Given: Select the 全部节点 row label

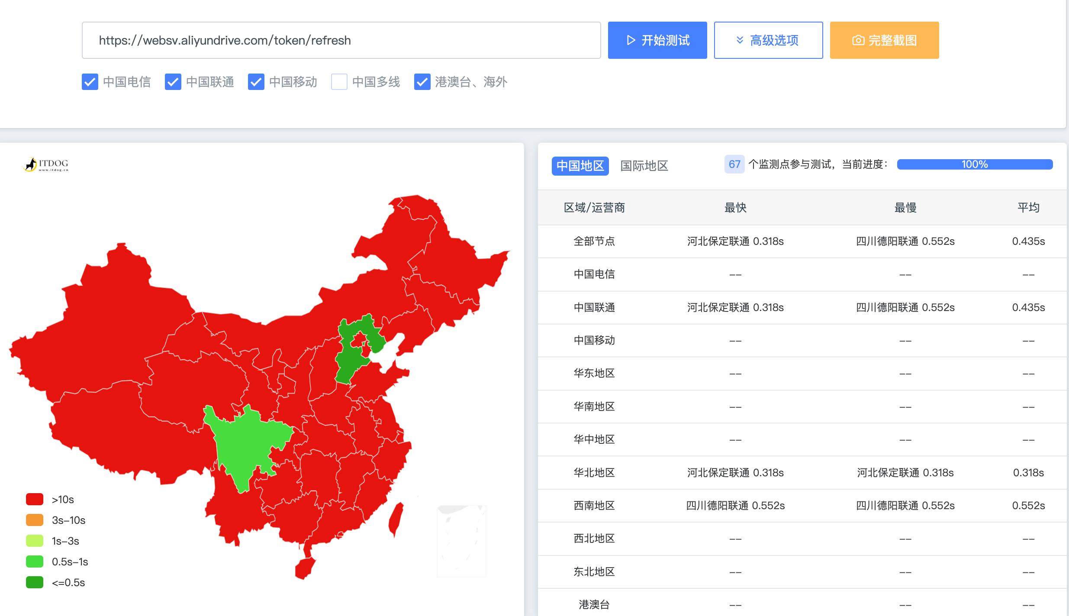Looking at the screenshot, I should coord(594,241).
